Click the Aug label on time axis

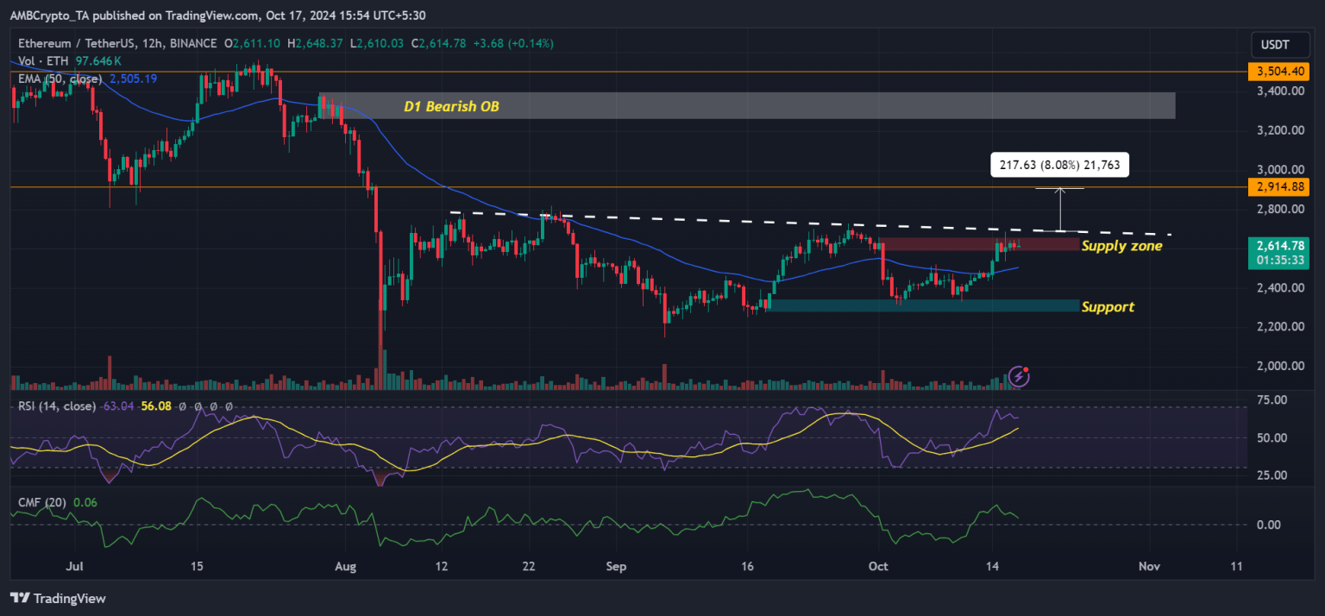tap(344, 566)
